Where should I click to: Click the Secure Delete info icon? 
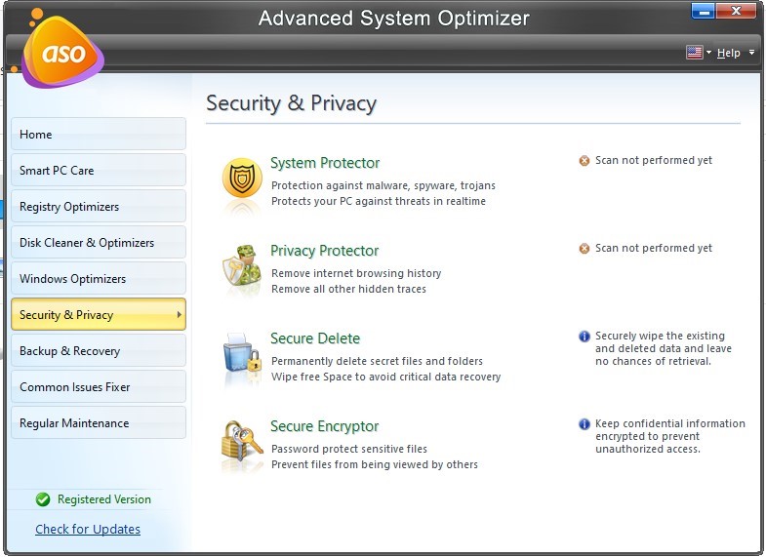pyautogui.click(x=585, y=337)
